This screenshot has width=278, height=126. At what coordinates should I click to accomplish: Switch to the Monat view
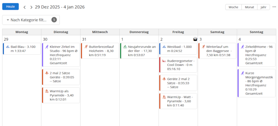point(249,7)
